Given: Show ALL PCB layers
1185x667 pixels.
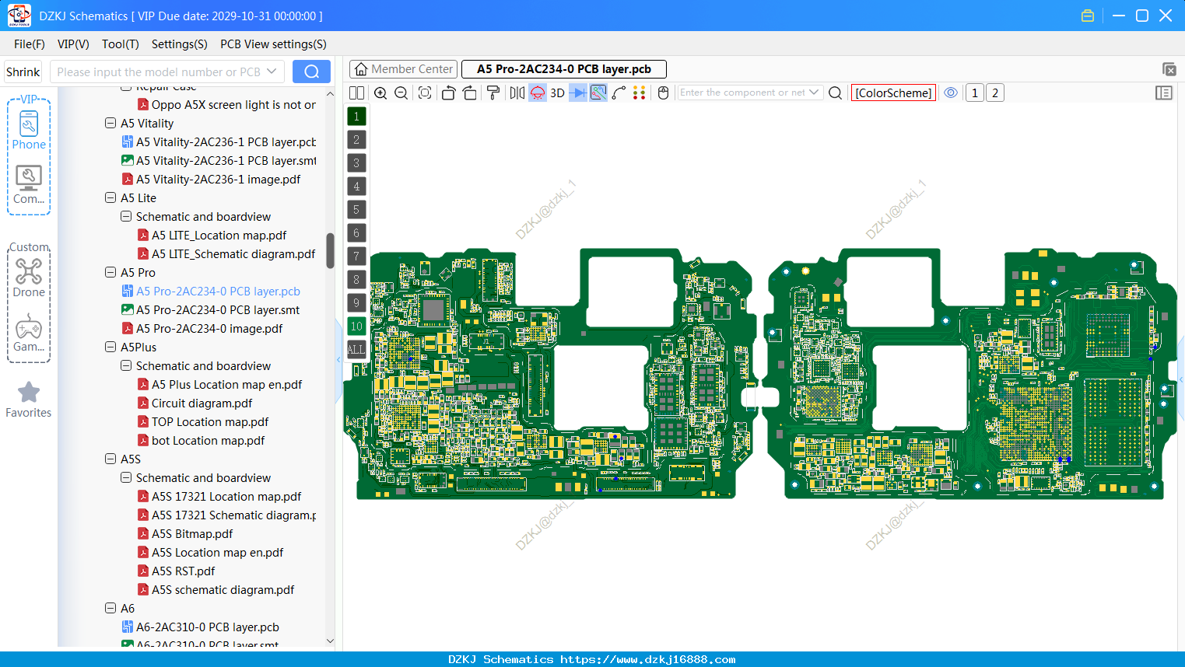Looking at the screenshot, I should (x=356, y=350).
